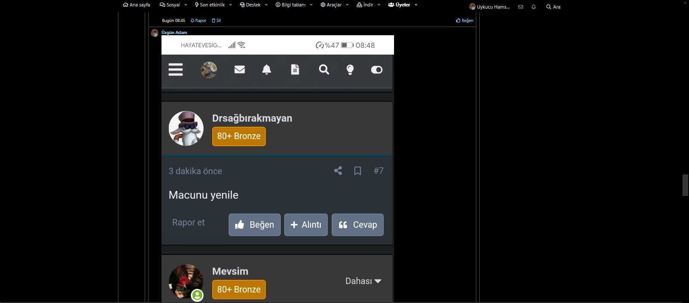Screen dimensions: 689x303
Task: Click the Cevap quote button
Action: click(357, 225)
